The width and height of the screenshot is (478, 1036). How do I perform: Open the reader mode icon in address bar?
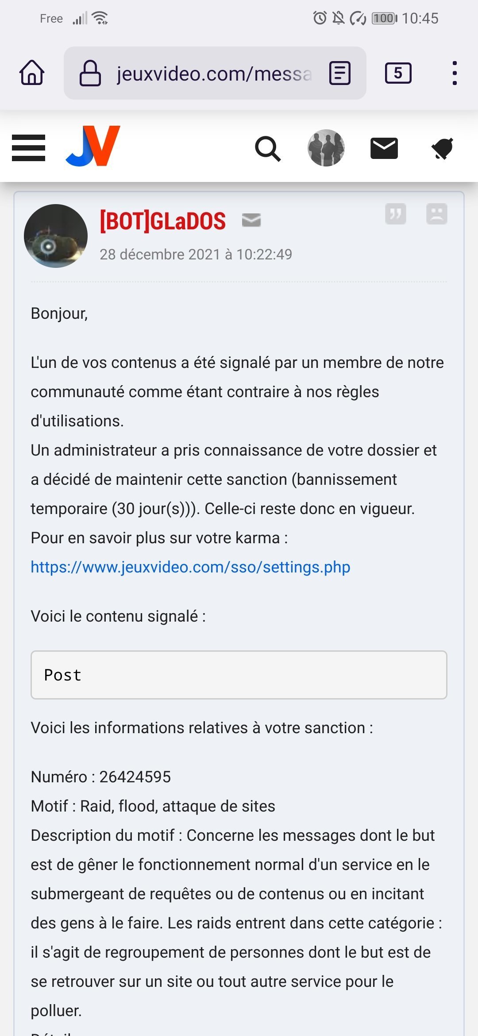(340, 73)
